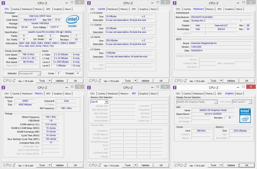Click Validate in the CPU-tab window

[59, 81]
